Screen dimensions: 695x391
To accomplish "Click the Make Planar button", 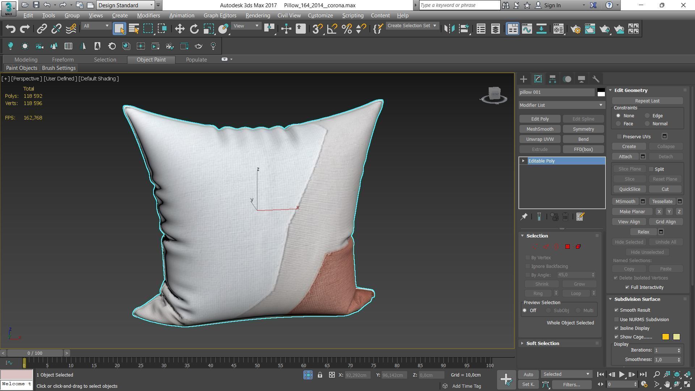I will (x=632, y=212).
